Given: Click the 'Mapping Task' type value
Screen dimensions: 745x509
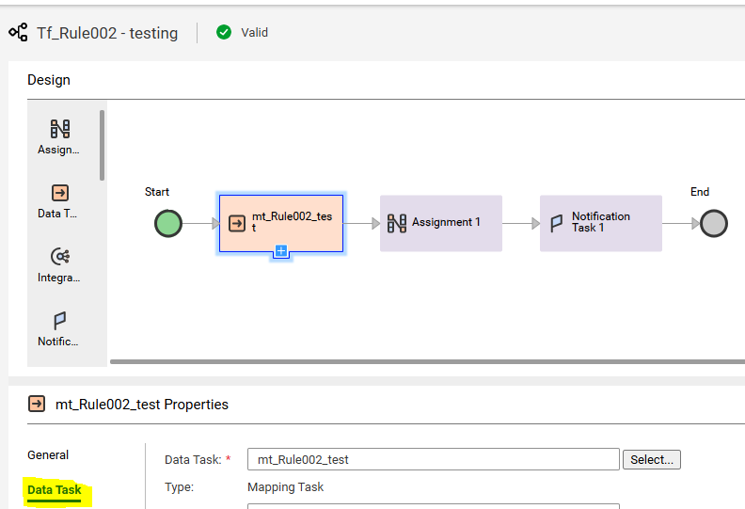Looking at the screenshot, I should 286,486.
